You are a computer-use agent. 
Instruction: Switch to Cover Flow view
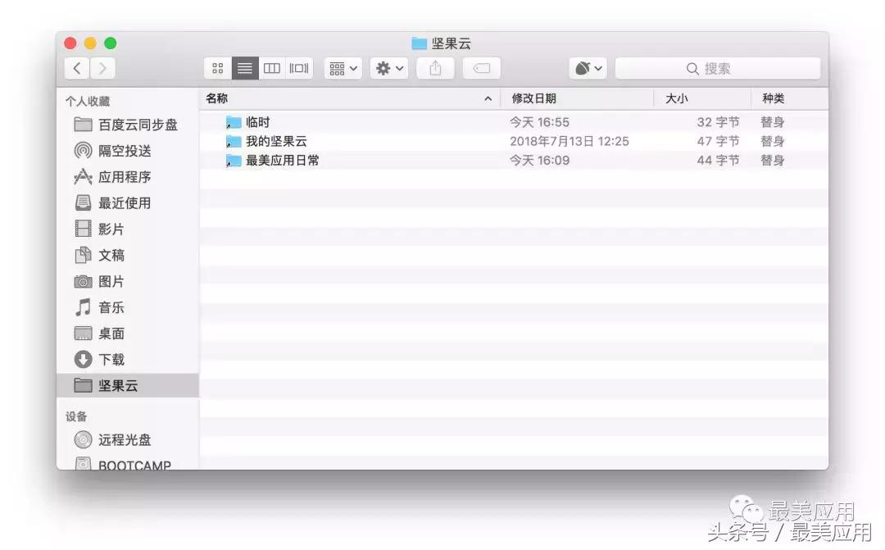click(299, 68)
